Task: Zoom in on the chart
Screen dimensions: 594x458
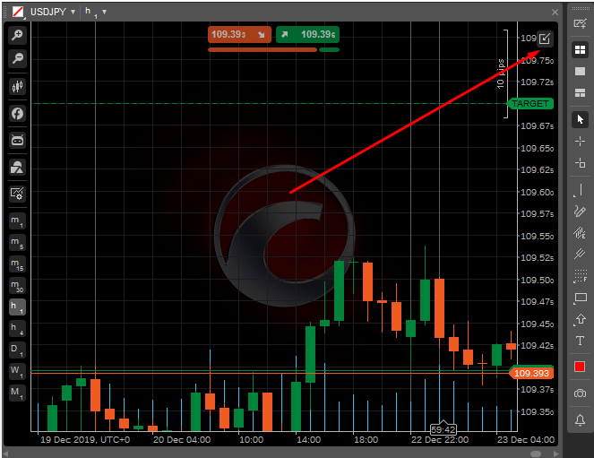Action: (x=17, y=35)
